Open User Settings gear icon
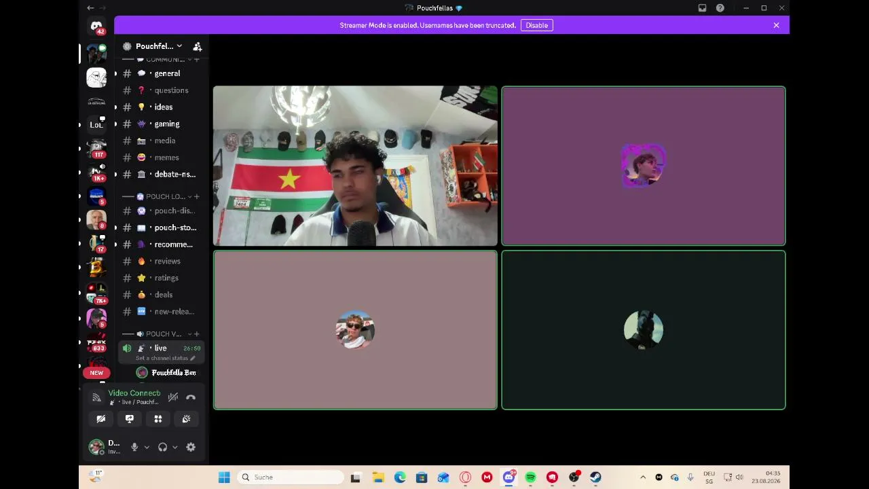869x489 pixels. click(191, 447)
